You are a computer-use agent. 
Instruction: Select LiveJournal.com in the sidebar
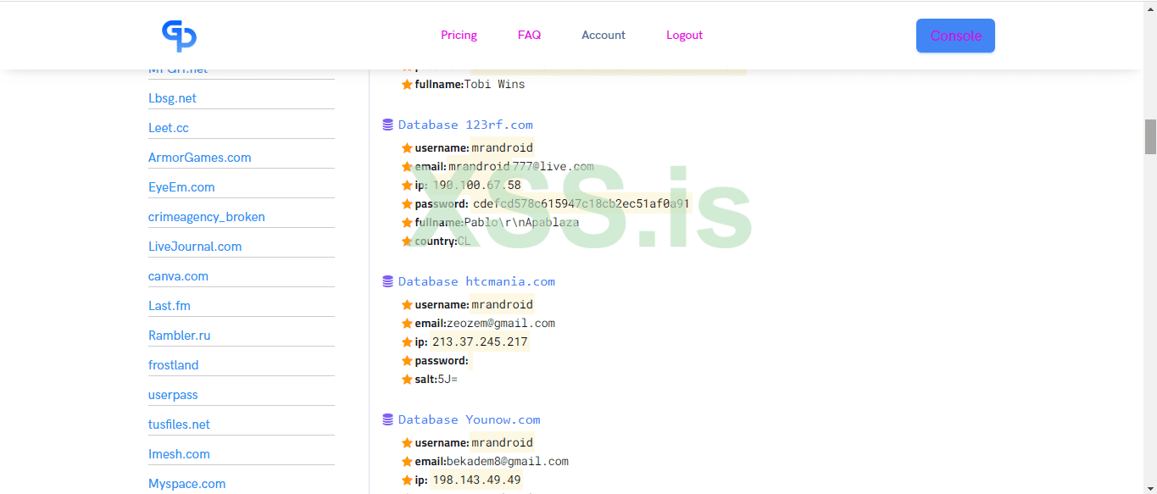point(195,247)
